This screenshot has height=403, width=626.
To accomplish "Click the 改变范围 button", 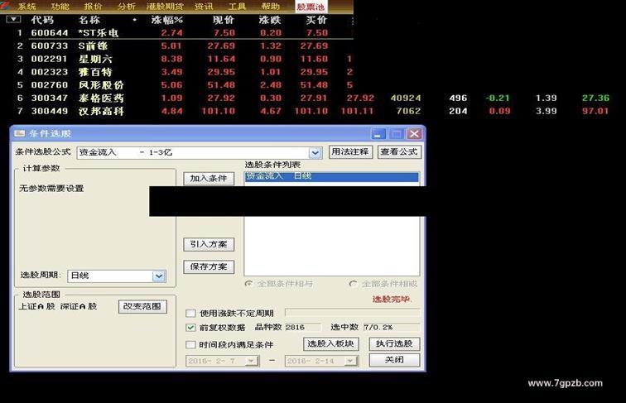I will (x=142, y=306).
